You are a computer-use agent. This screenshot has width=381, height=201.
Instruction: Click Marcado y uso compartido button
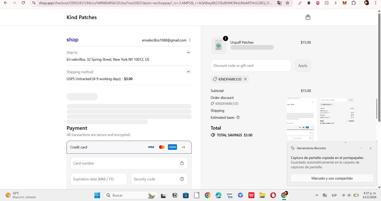click(332, 178)
